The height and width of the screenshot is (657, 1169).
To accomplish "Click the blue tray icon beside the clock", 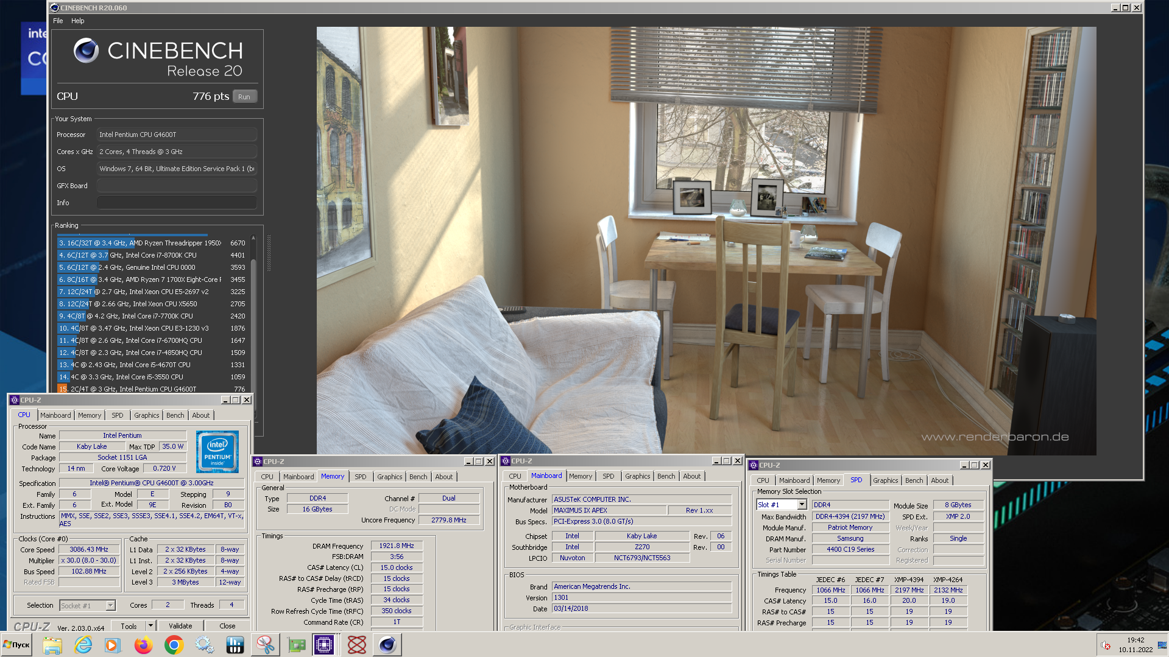I will tap(1162, 645).
